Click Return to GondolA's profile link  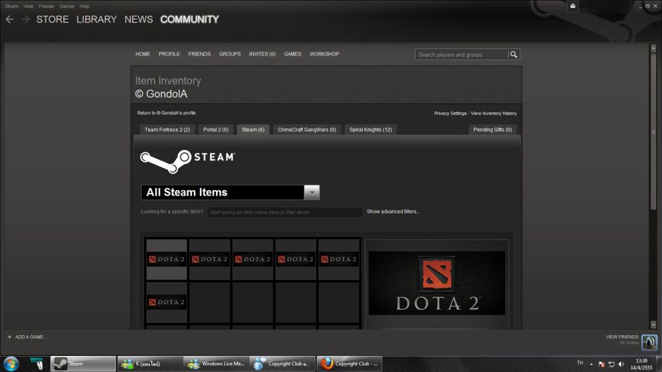click(166, 113)
